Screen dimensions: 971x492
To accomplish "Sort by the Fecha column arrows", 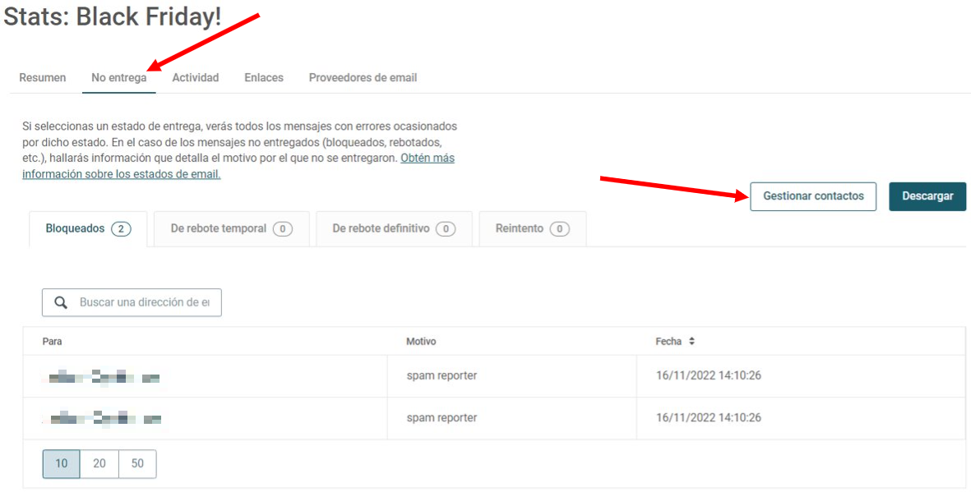I will coord(691,341).
